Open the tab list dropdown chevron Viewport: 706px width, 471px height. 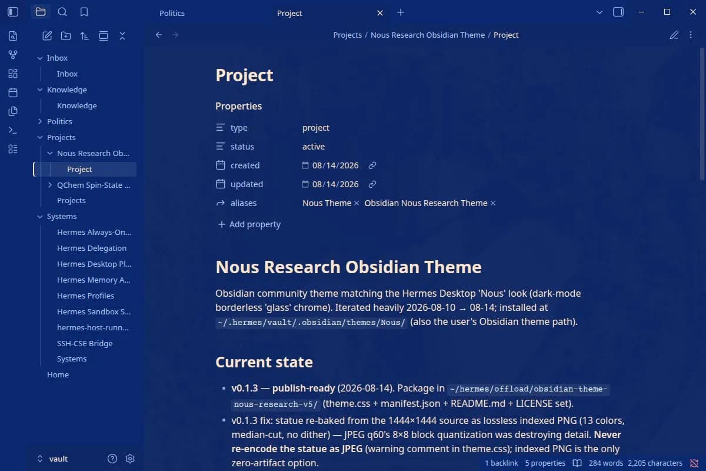point(600,12)
